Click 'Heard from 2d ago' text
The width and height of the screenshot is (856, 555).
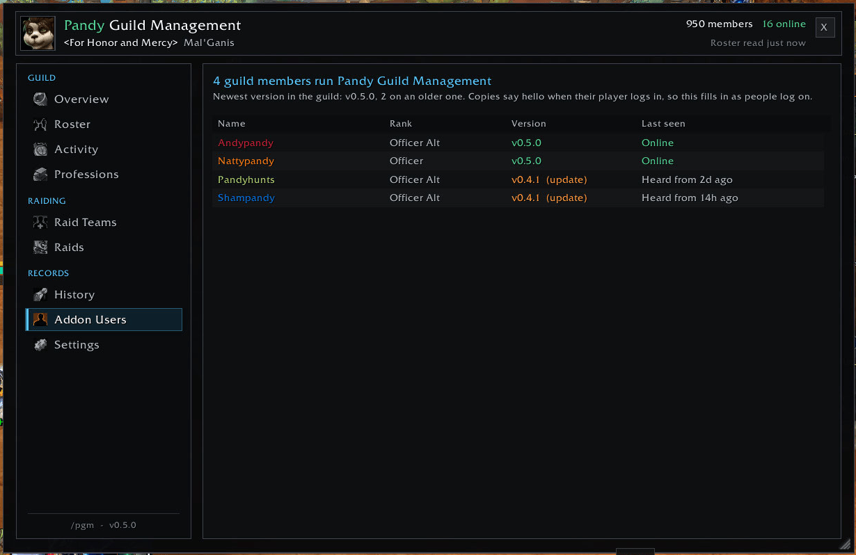687,179
